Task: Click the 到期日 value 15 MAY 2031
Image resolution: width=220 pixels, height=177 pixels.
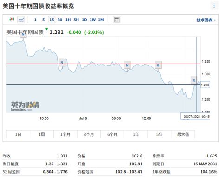Action: pyautogui.click(x=205, y=164)
